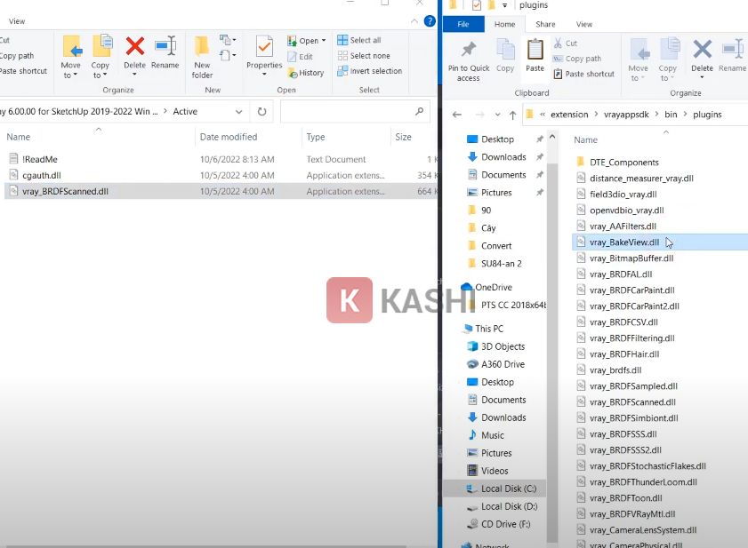Screen dimensions: 748x548
Task: Go up one folder level in plugins window
Action: 512,115
